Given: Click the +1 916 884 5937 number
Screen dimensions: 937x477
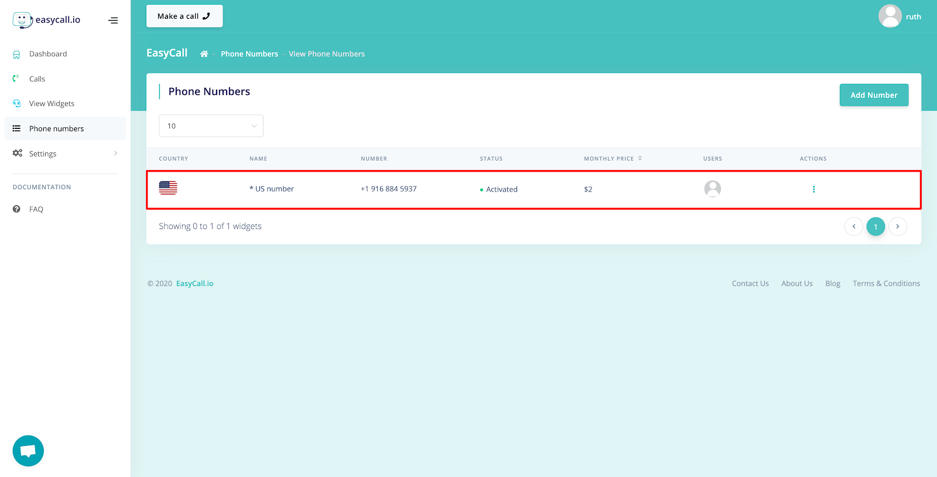Looking at the screenshot, I should [389, 189].
